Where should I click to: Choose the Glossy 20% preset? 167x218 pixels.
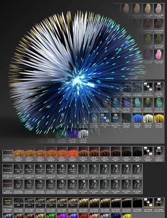tap(29, 184)
